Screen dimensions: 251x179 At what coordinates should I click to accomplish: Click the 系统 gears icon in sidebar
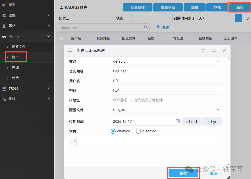coord(4,99)
